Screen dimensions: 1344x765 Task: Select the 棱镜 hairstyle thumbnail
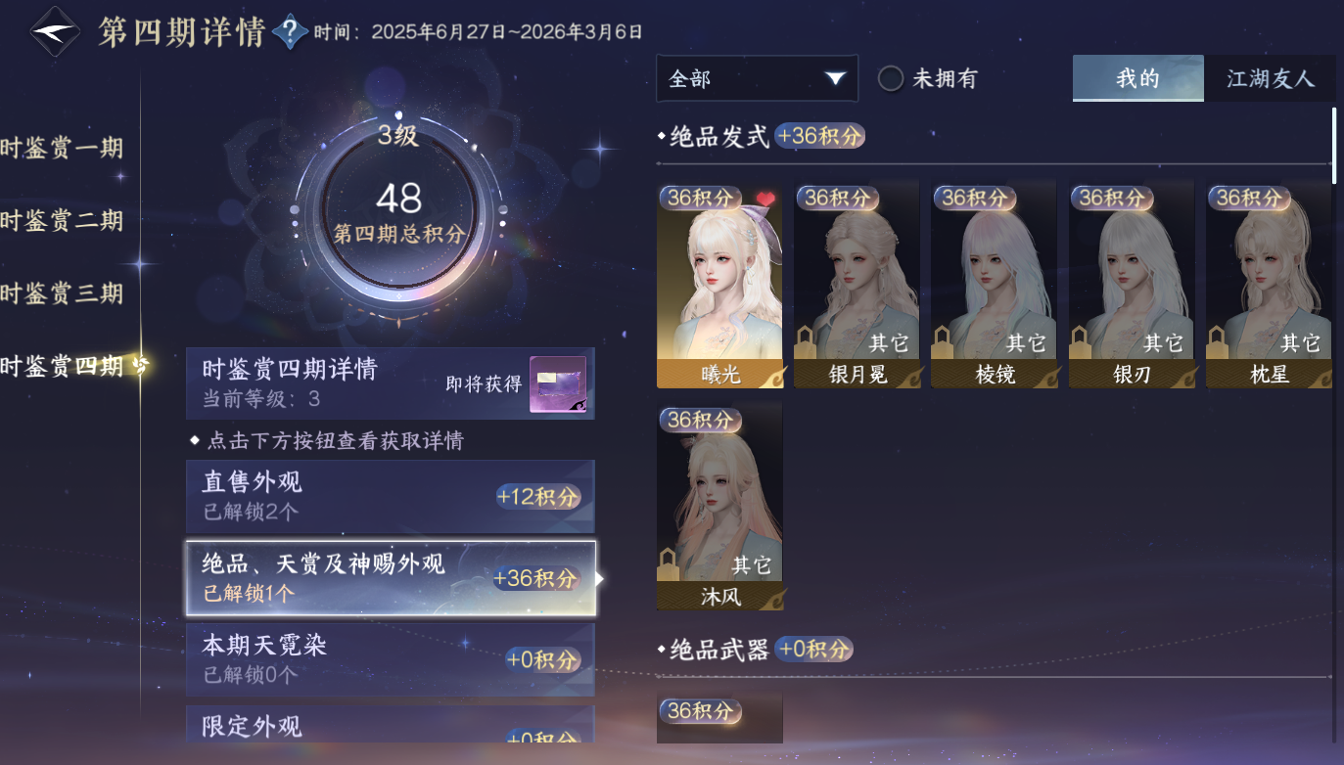click(x=994, y=284)
